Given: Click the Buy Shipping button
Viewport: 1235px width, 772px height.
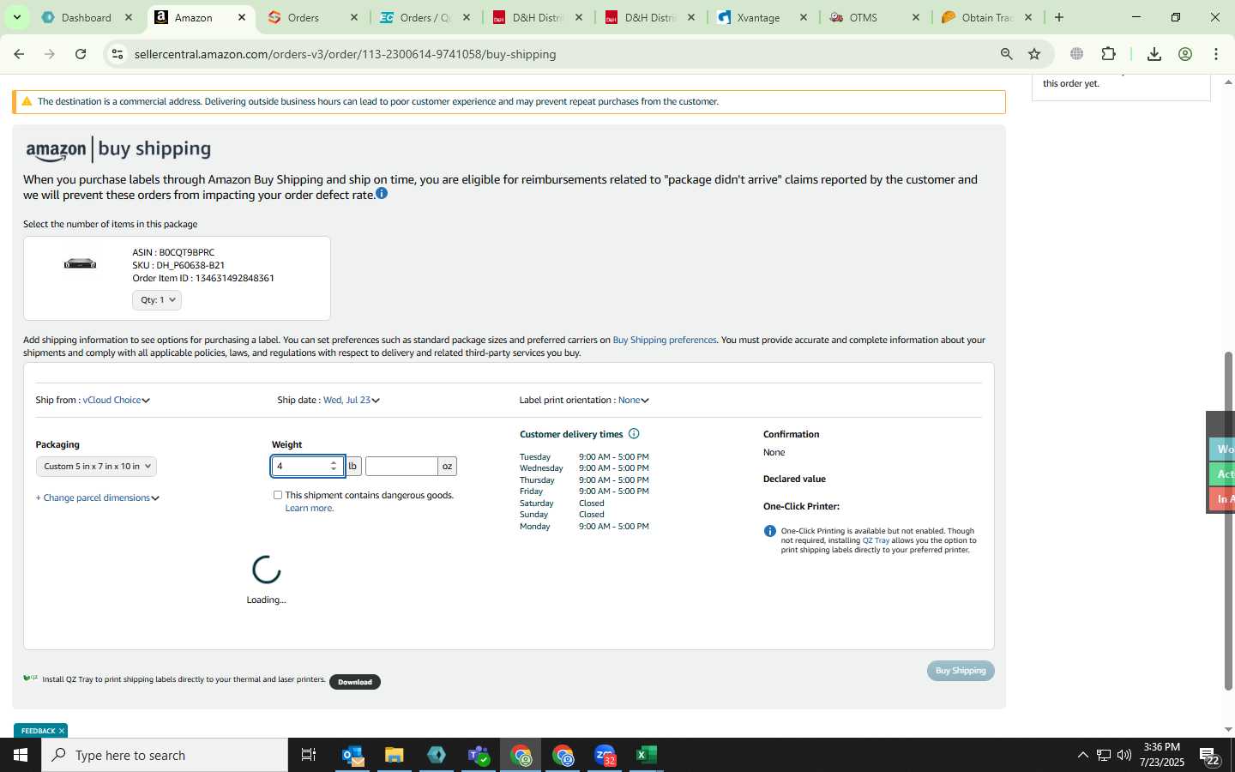Looking at the screenshot, I should point(961,671).
